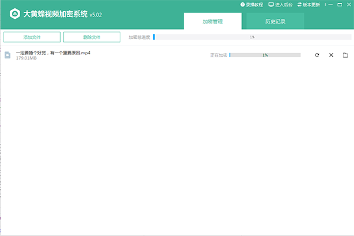Open the output folder icon for the file
The height and width of the screenshot is (236, 354).
[345, 55]
